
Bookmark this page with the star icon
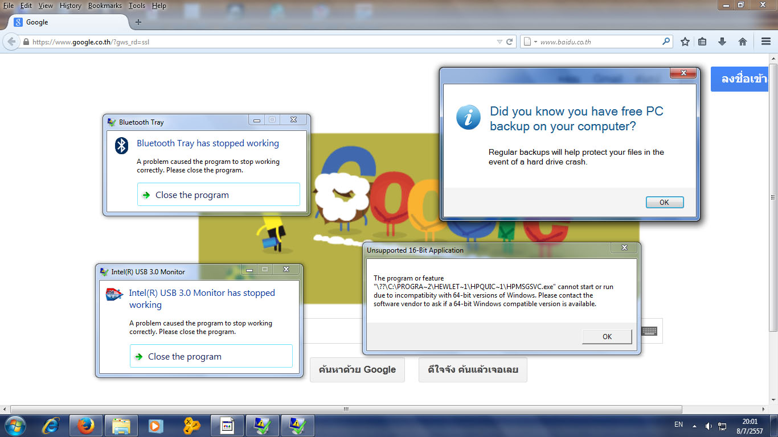[x=685, y=42]
